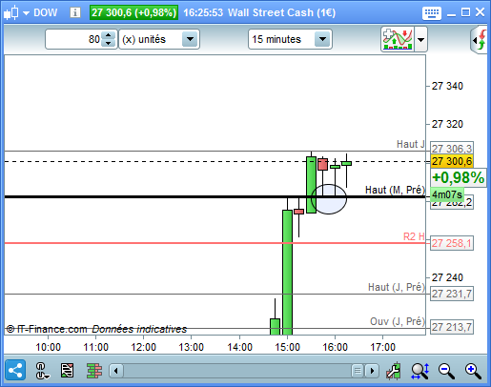Click the IT-Finance.com copyright text

pos(47,329)
